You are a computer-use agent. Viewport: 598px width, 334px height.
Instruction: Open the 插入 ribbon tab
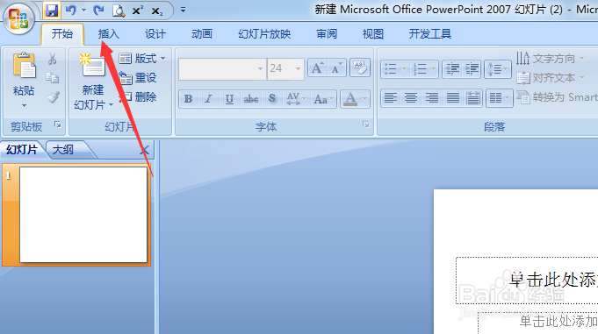pos(109,34)
